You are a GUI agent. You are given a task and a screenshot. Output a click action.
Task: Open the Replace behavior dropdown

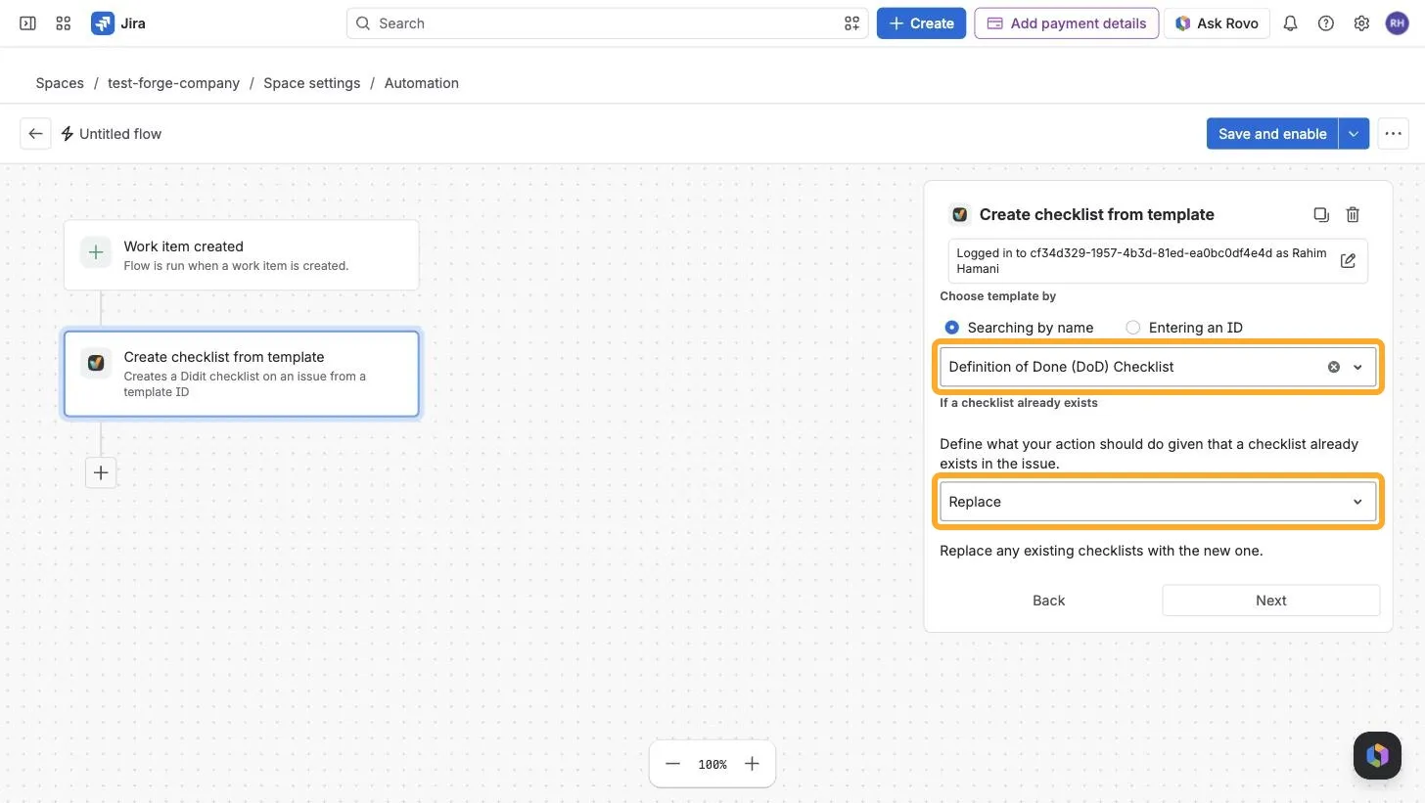(1158, 502)
